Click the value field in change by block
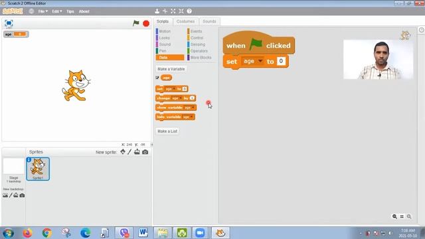 click(x=192, y=98)
